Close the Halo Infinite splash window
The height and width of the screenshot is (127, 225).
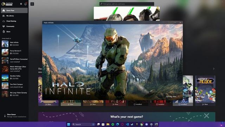coord(180,23)
